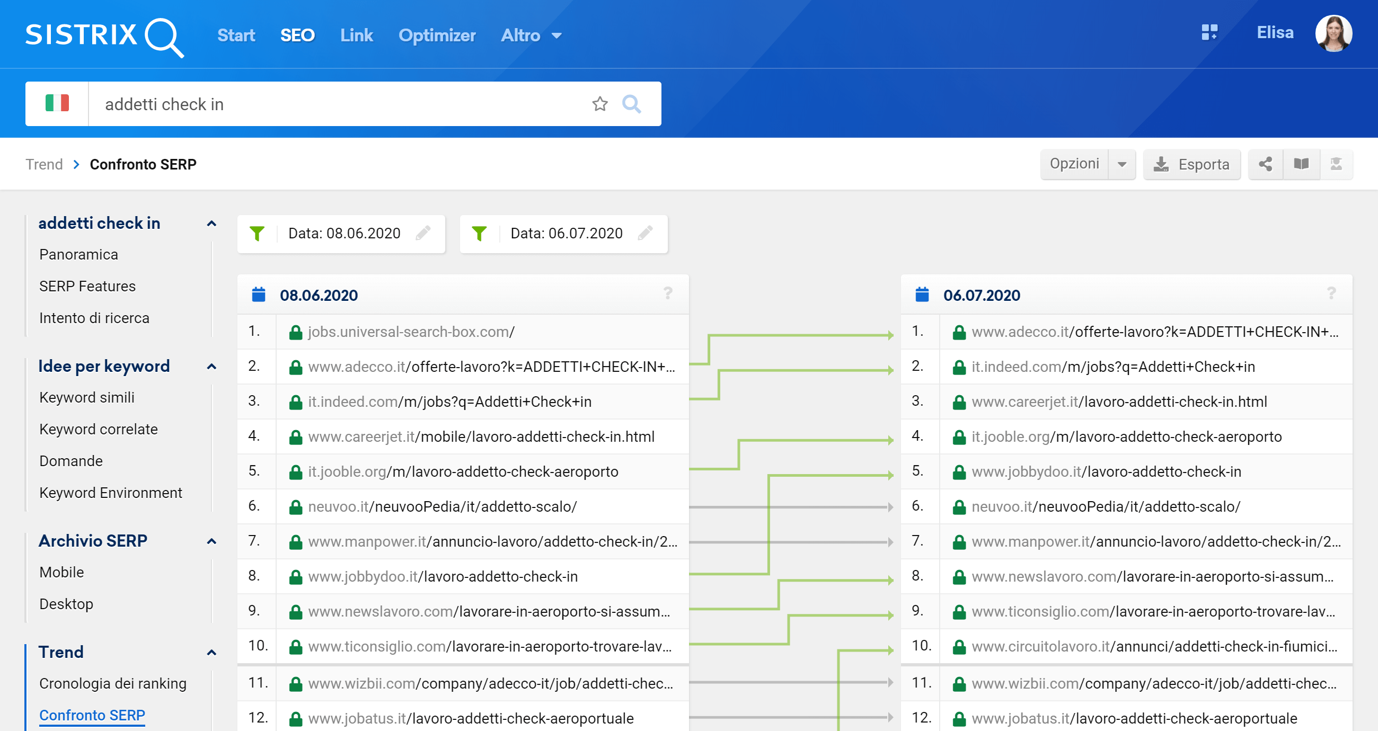Click the Opzioni button
This screenshot has height=731, width=1378.
click(1074, 164)
